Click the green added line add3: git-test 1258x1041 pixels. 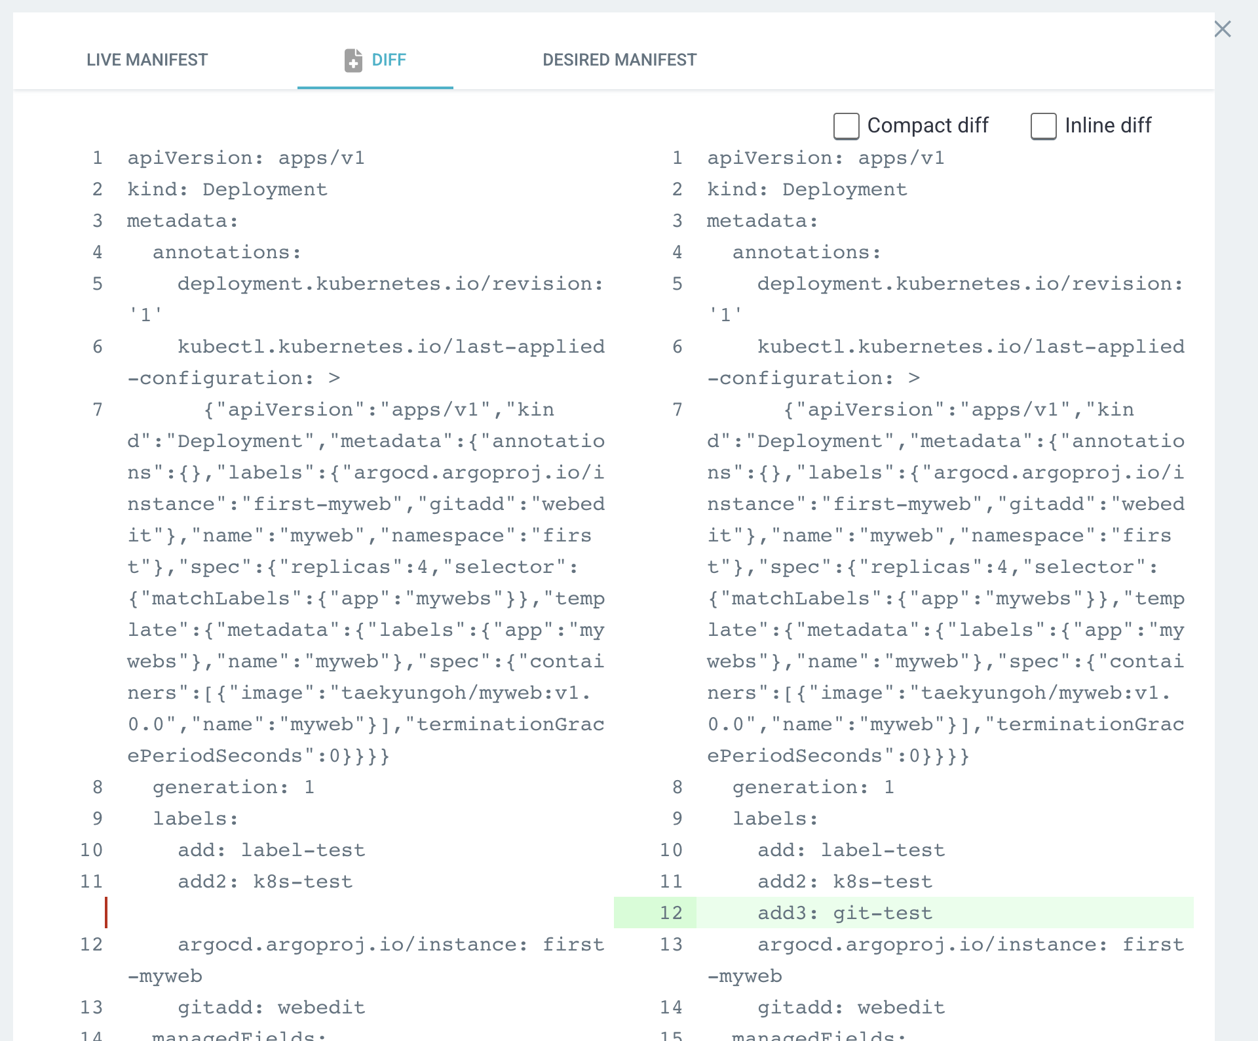click(x=845, y=913)
